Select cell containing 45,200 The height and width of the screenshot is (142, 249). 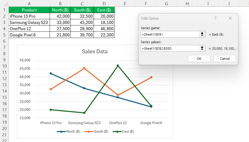pyautogui.click(x=82, y=22)
